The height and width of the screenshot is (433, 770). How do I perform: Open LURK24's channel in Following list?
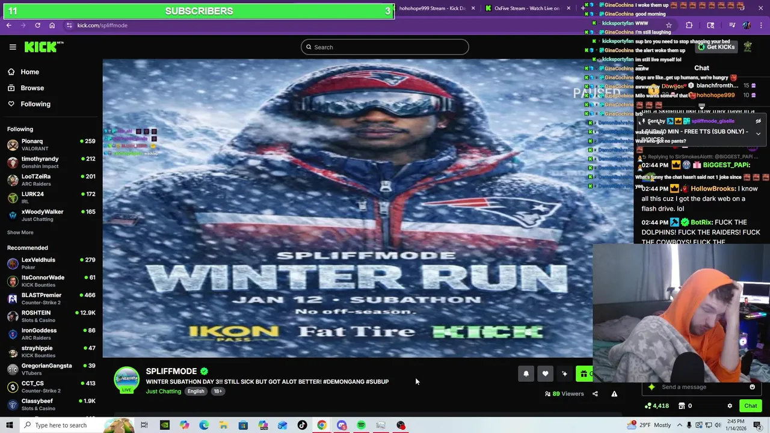point(51,197)
